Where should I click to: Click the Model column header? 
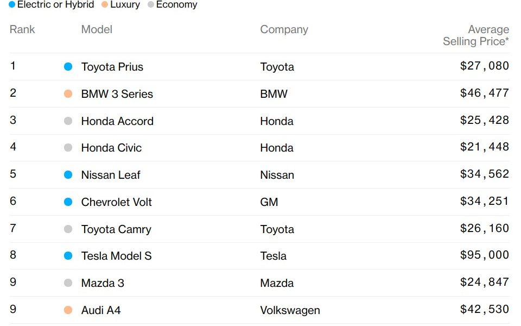(x=97, y=29)
